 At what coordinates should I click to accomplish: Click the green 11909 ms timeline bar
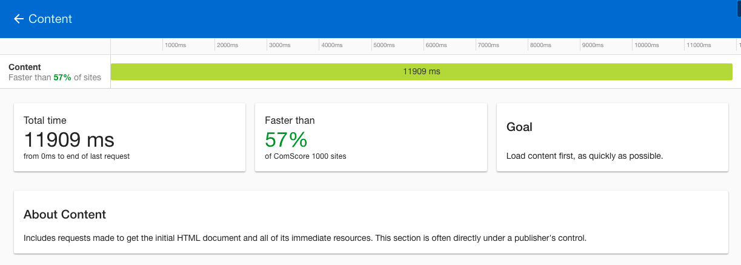point(422,71)
